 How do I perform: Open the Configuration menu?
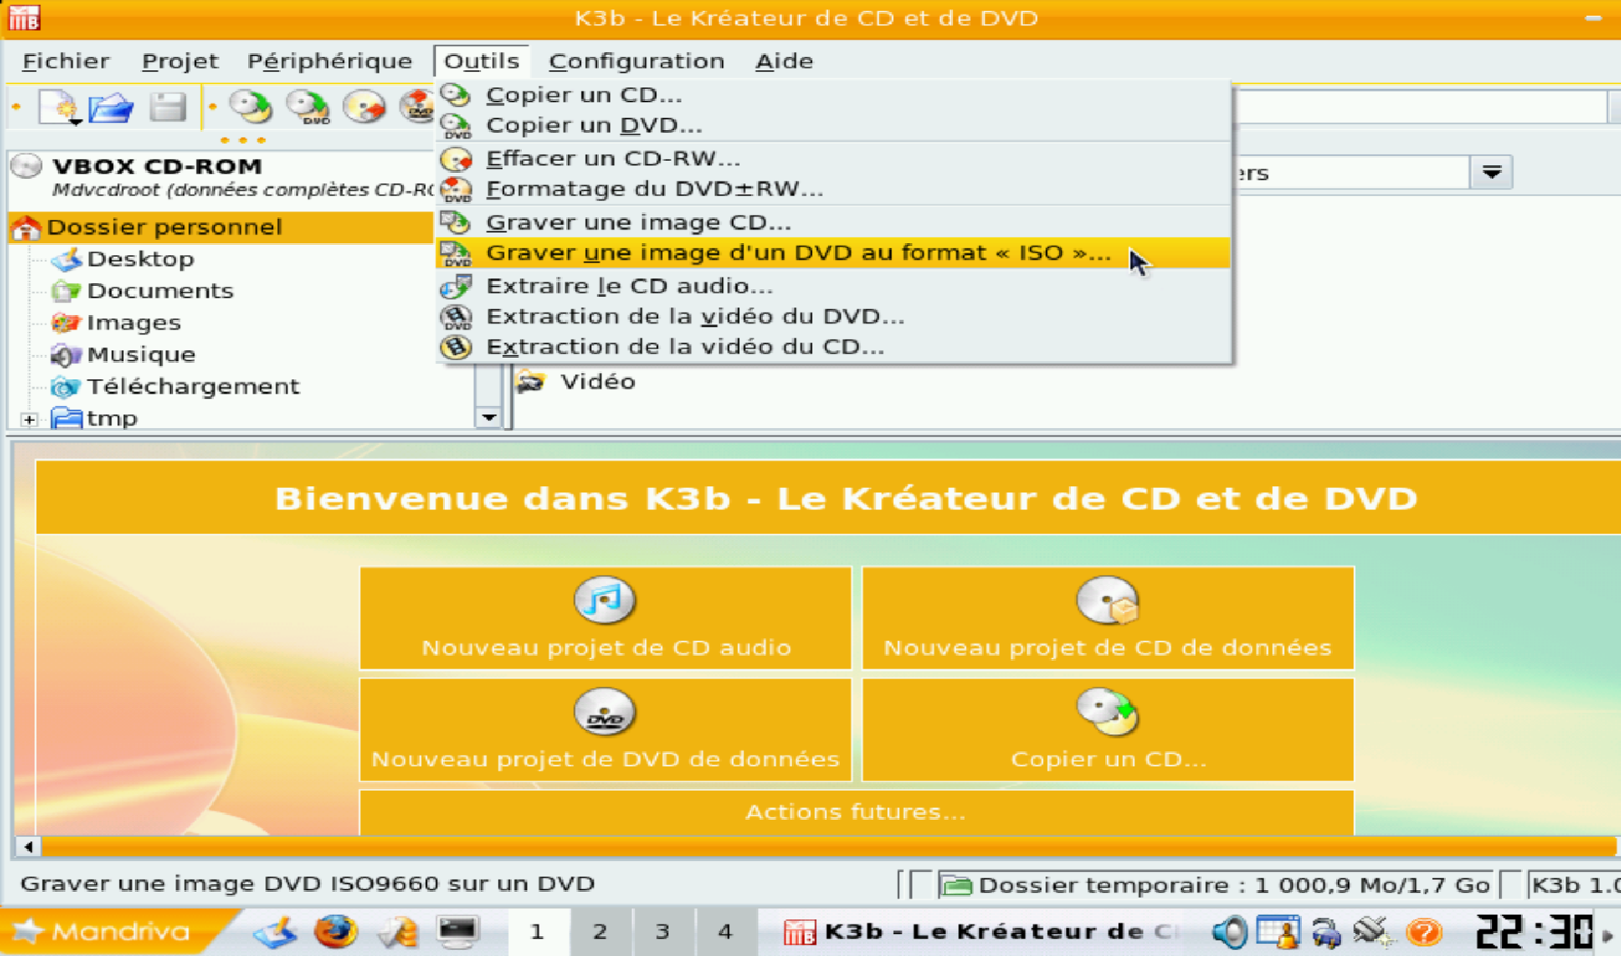pos(636,61)
